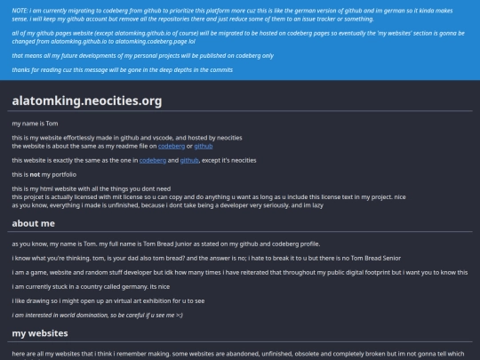Click the 'here are all my websites' paragraph

[x=238, y=355]
